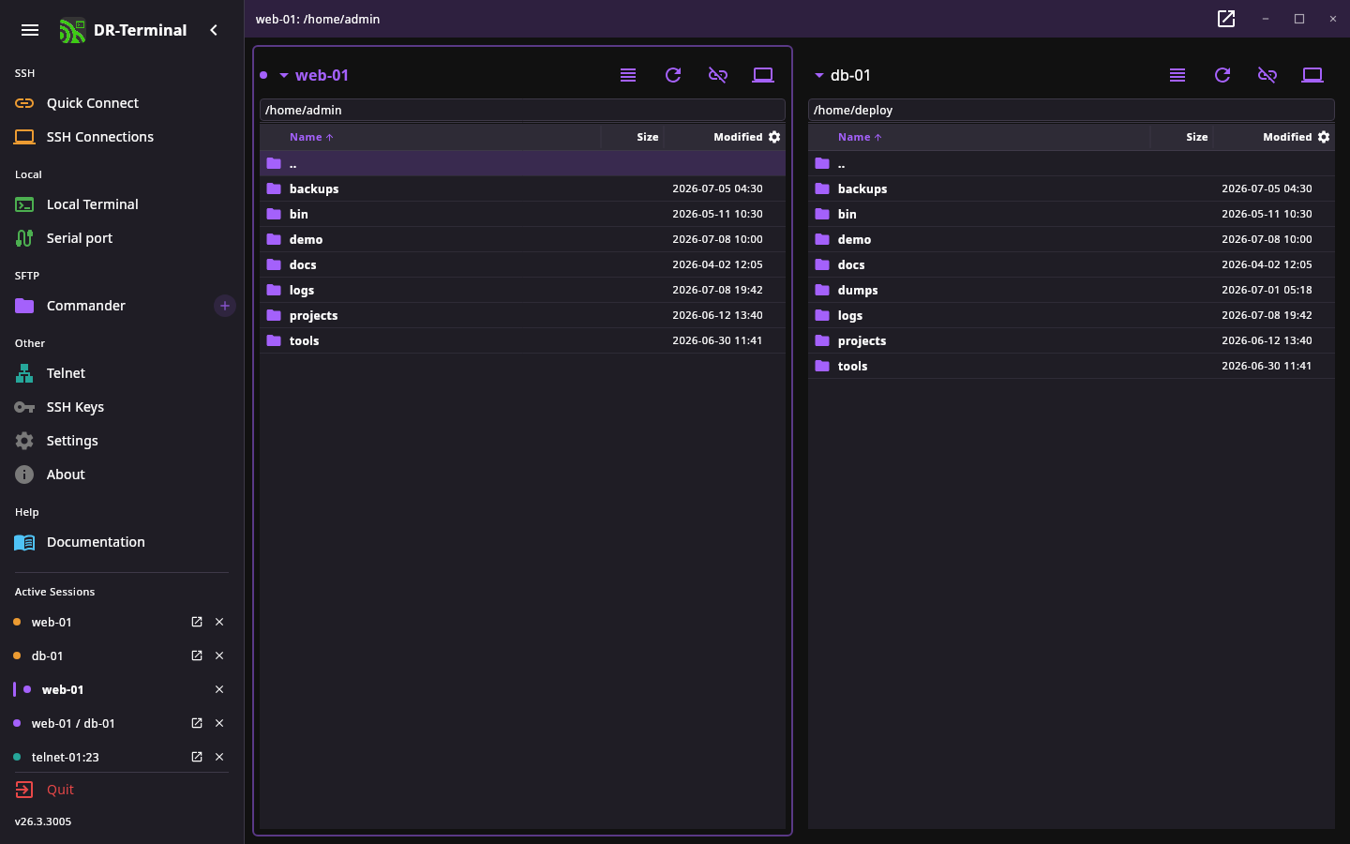
Task: Sort web-01 panel by Size
Action: (648, 137)
